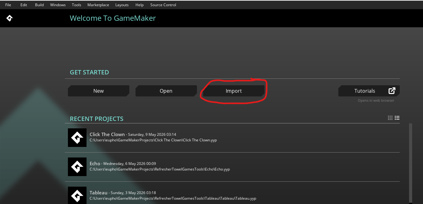Click the Echo.yyp file path text
423x204 pixels.
[x=160, y=169]
